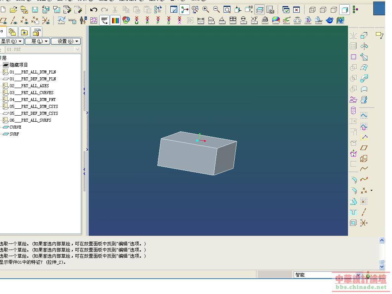Click the rainbow color appearance icon
The image size is (392, 294).
[115, 20]
